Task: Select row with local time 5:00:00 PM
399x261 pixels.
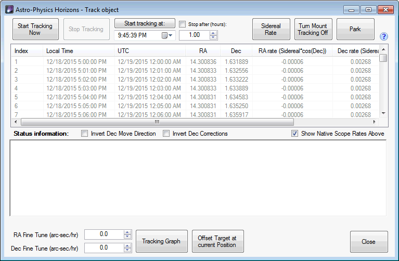Action: (x=195, y=62)
